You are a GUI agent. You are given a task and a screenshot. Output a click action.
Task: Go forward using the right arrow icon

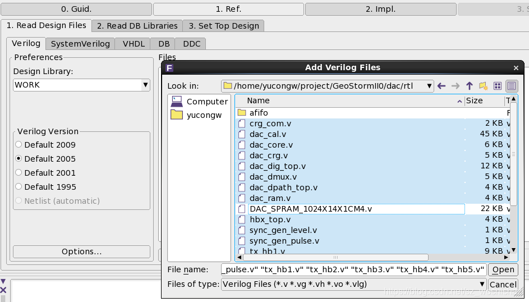coord(455,86)
